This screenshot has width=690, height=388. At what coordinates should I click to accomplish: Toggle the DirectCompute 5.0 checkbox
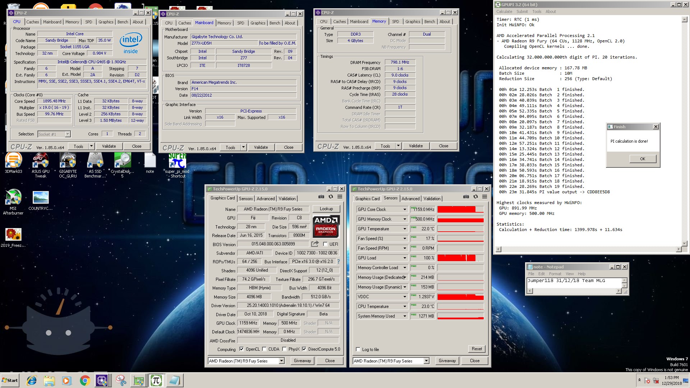tap(304, 349)
